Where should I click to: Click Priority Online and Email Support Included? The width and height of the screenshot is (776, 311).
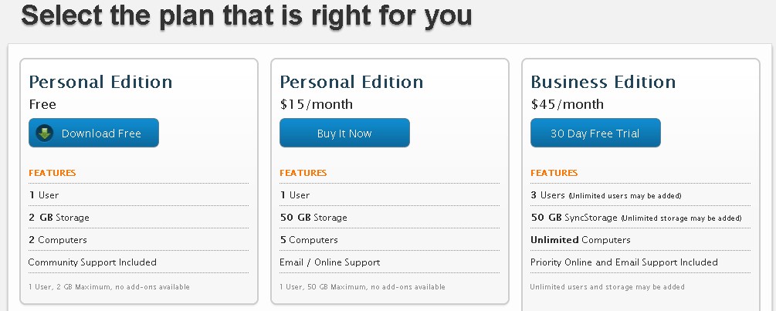624,262
